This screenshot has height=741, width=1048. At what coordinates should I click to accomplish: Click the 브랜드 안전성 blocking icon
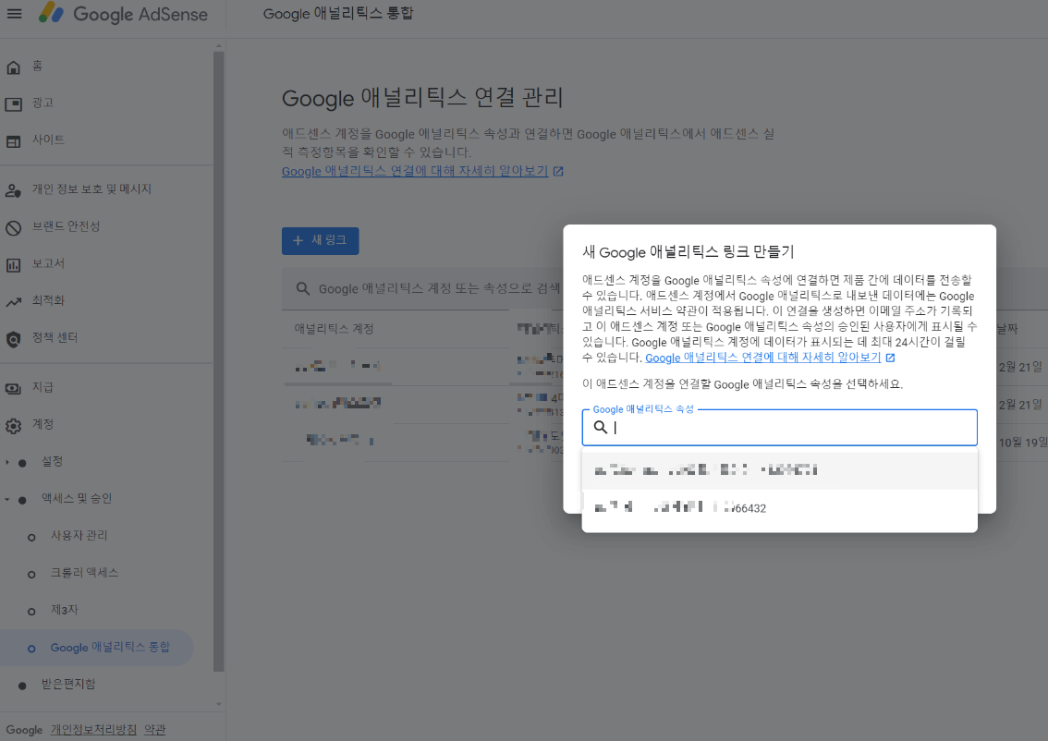point(13,228)
